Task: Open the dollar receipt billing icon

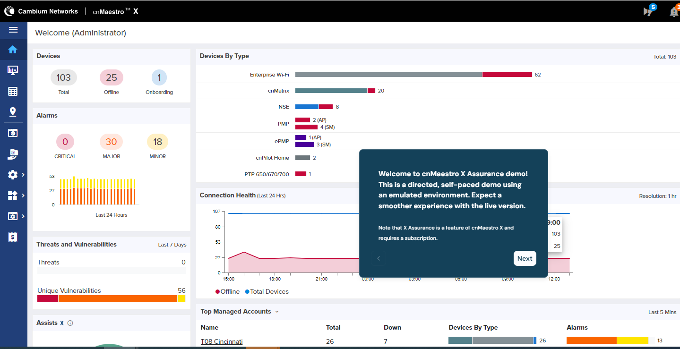Action: [13, 237]
